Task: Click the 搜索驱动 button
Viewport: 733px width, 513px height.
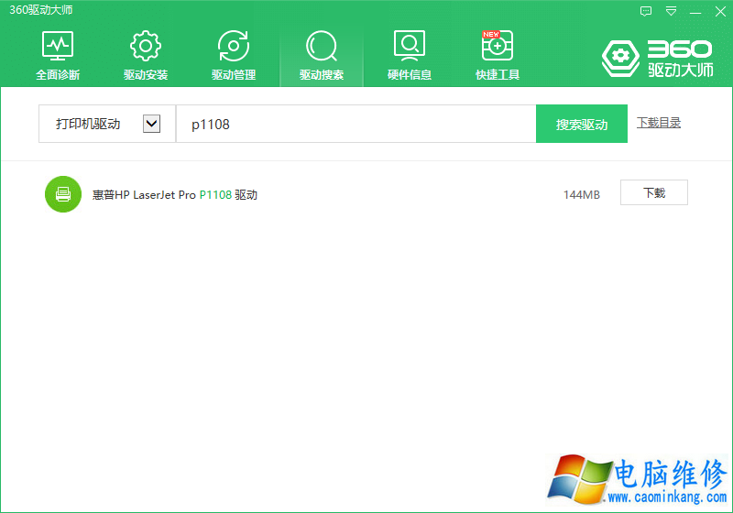Action: (582, 124)
